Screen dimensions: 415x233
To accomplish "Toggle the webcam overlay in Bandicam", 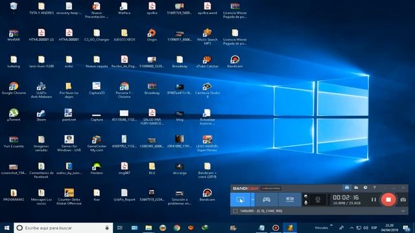I will point(318,200).
